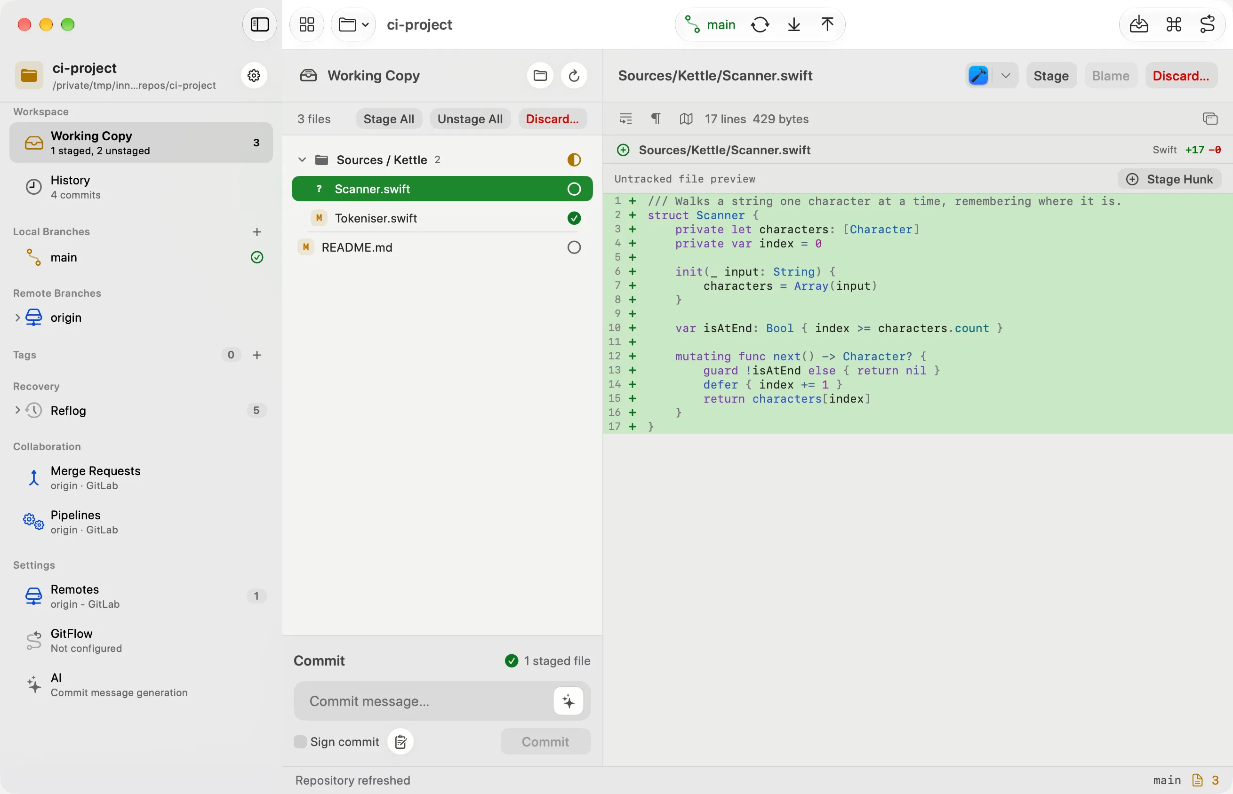Click the side-by-side book view icon

686,119
